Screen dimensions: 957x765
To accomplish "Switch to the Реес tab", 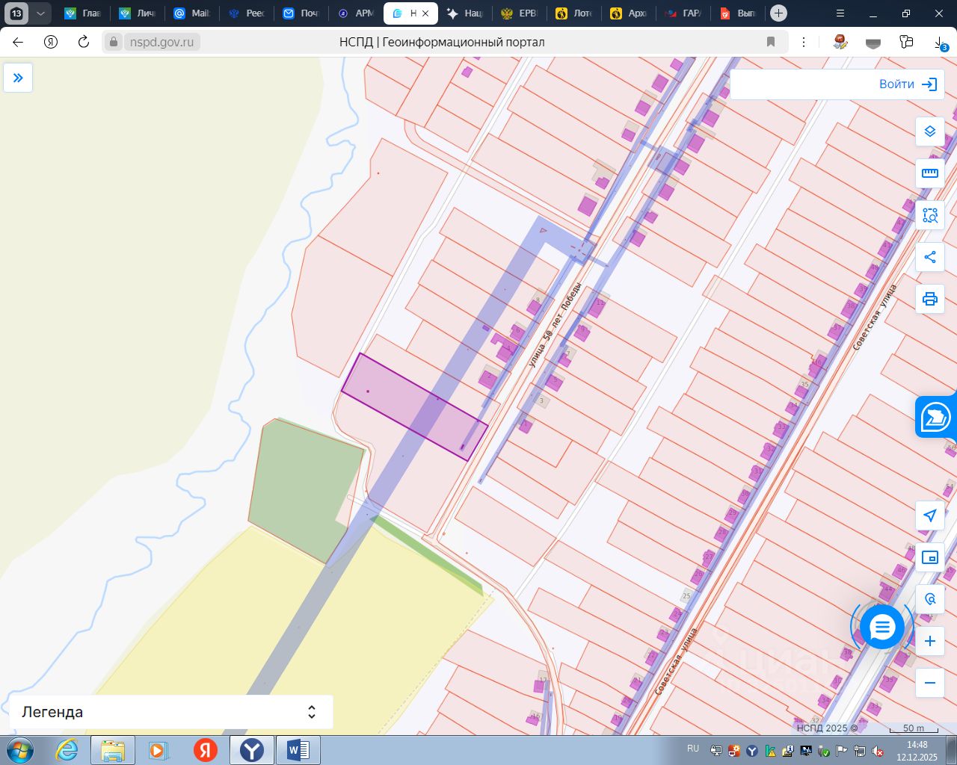I will tap(247, 13).
